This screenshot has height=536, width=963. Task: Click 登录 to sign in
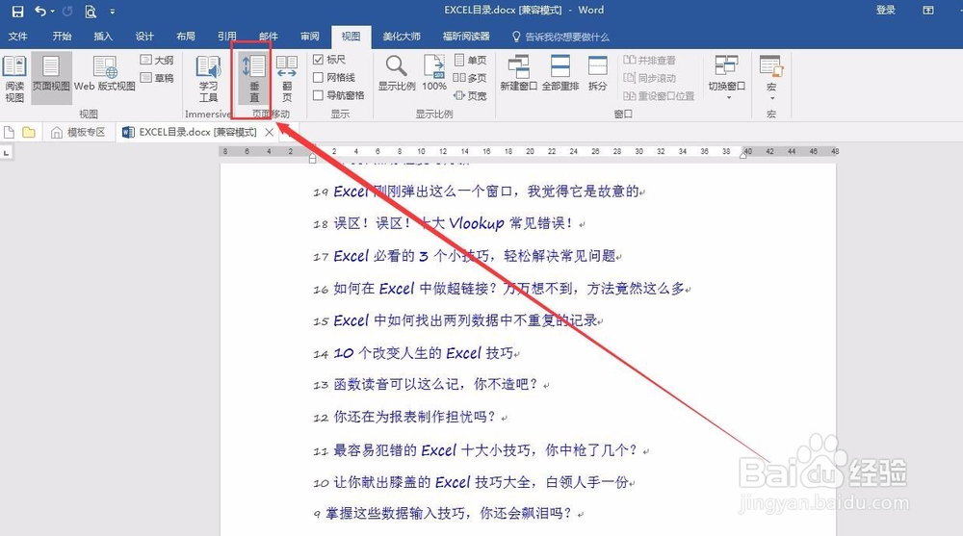[x=885, y=11]
